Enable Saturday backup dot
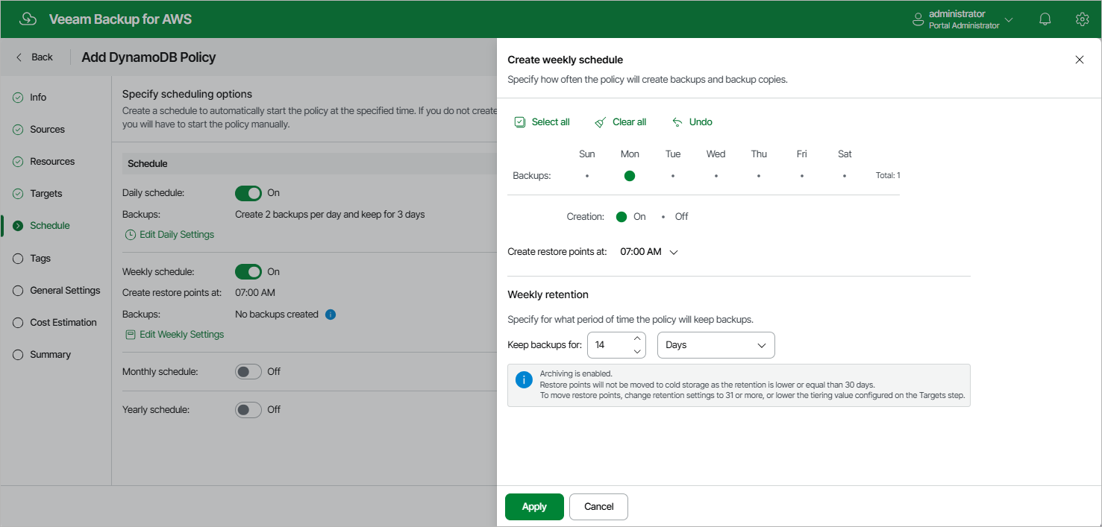Viewport: 1102px width, 527px height. [x=845, y=176]
